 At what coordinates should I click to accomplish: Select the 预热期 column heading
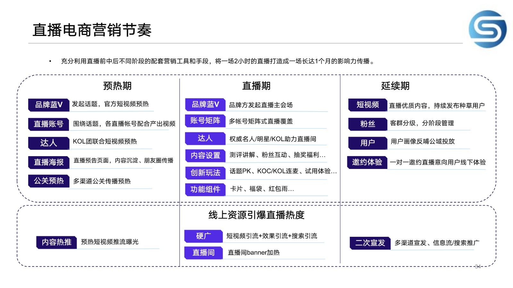tap(117, 86)
